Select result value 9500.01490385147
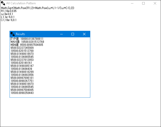The height and width of the screenshot is (127, 161). (22, 66)
